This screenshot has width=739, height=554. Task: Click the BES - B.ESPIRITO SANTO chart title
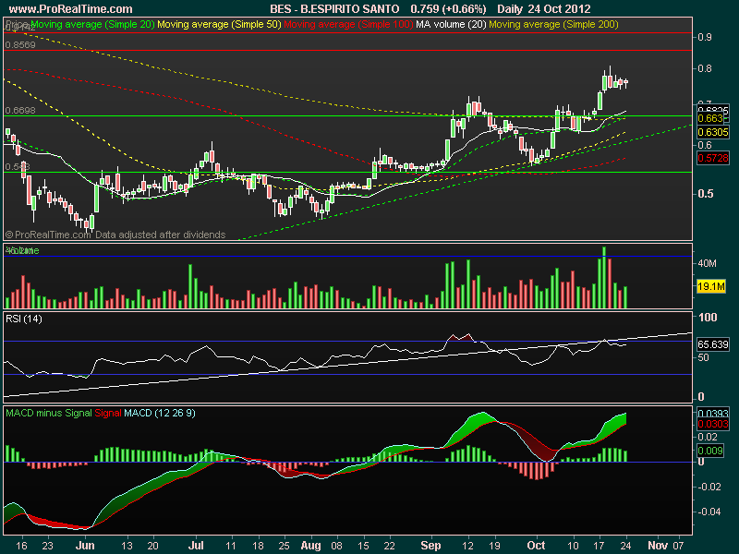[329, 7]
